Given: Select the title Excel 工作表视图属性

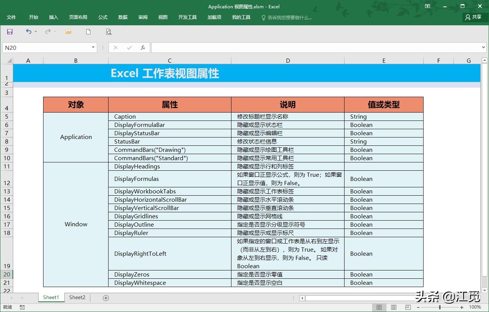Looking at the screenshot, I should click(x=165, y=73).
